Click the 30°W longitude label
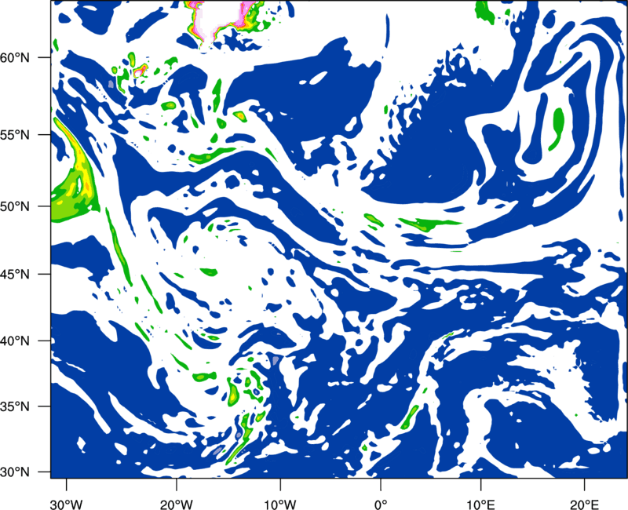The width and height of the screenshot is (628, 510). click(x=66, y=504)
